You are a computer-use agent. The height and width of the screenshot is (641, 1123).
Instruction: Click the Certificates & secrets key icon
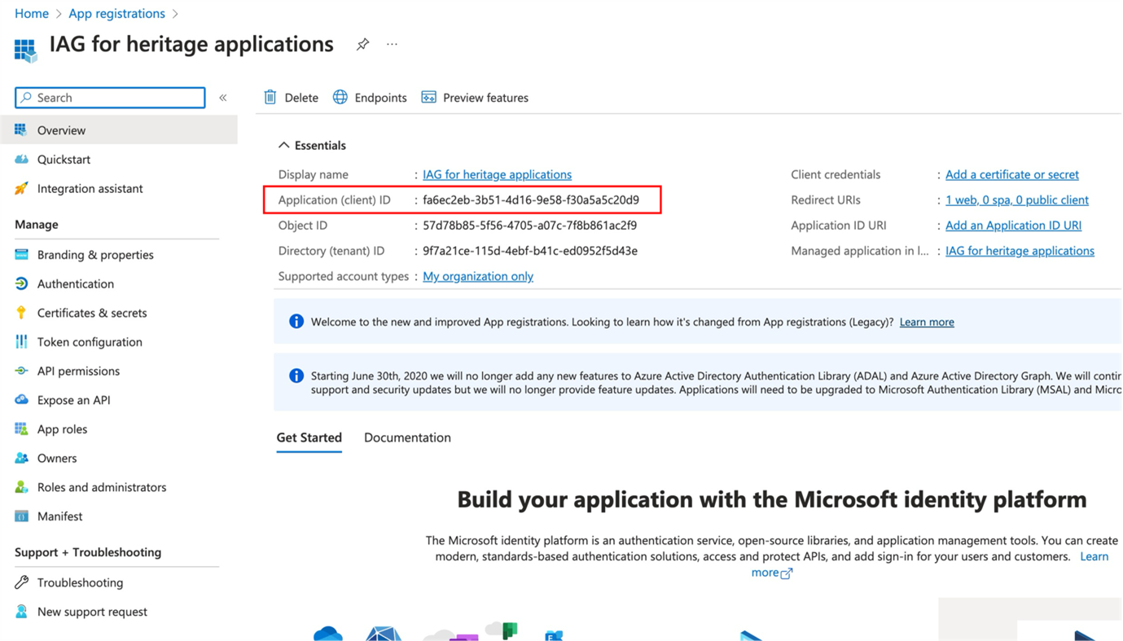21,313
